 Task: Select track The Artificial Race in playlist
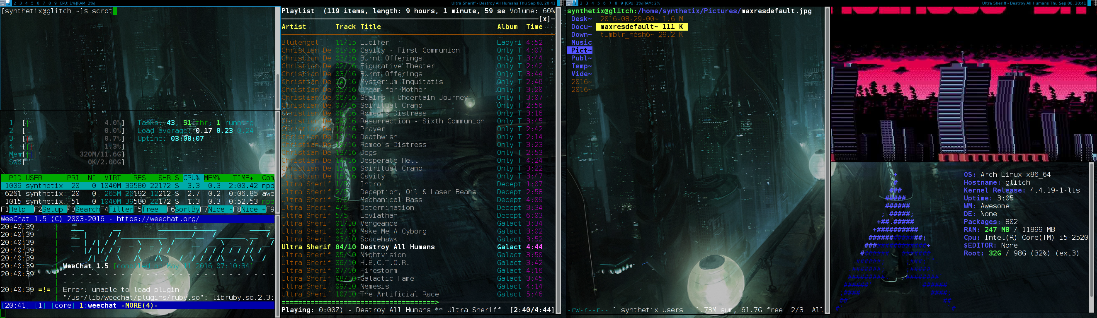[x=417, y=294]
